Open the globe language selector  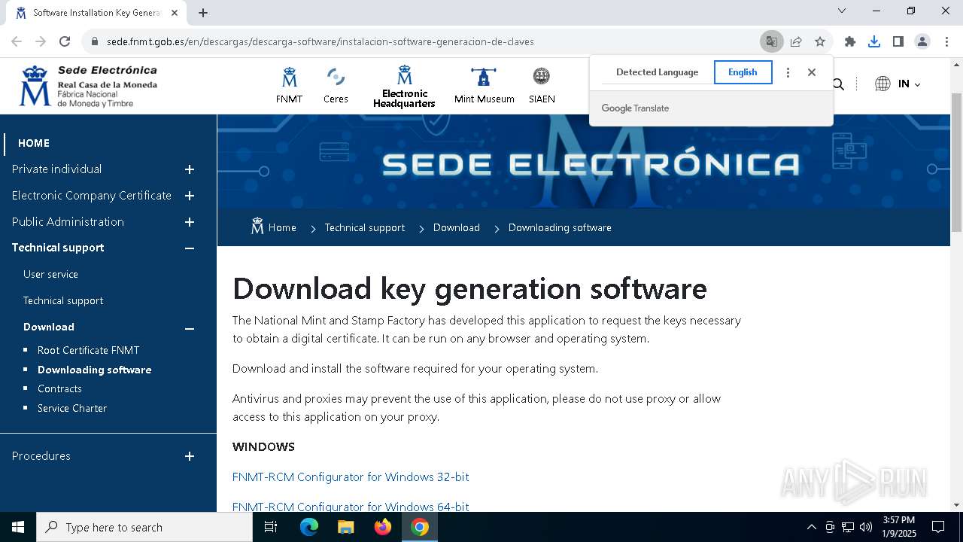(898, 84)
